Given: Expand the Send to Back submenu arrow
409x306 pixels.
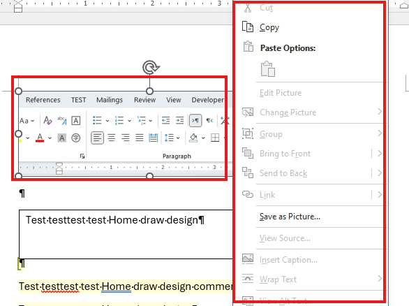Looking at the screenshot, I should click(x=380, y=173).
